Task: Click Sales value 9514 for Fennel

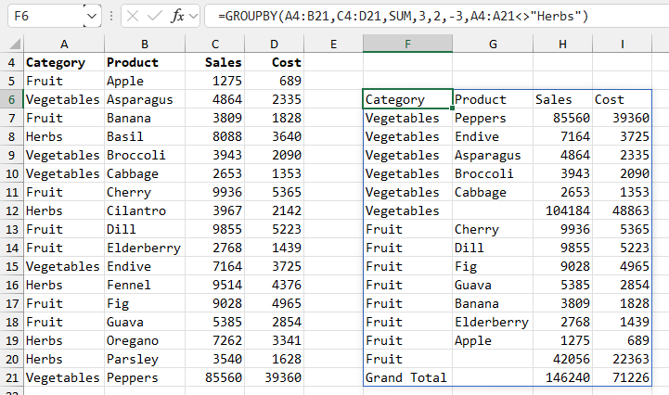Action: point(215,286)
